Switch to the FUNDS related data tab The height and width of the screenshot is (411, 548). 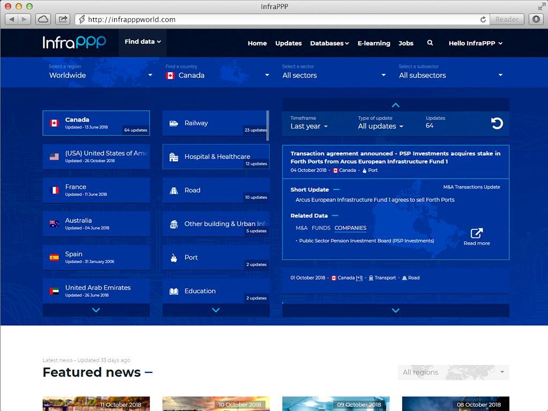point(321,228)
